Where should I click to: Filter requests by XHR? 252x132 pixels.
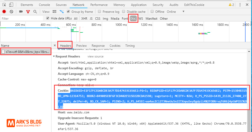[84, 19]
